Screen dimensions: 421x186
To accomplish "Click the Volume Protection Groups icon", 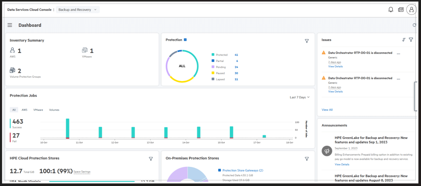I will [12, 70].
